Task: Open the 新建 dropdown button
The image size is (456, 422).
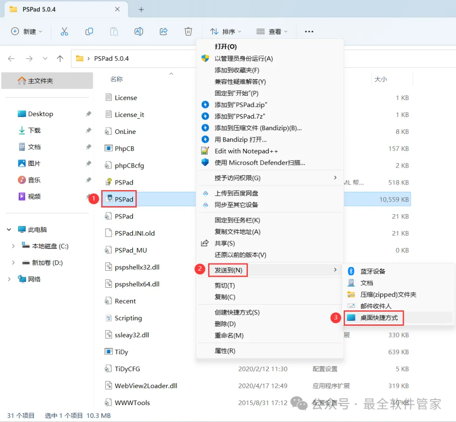Action: (27, 31)
